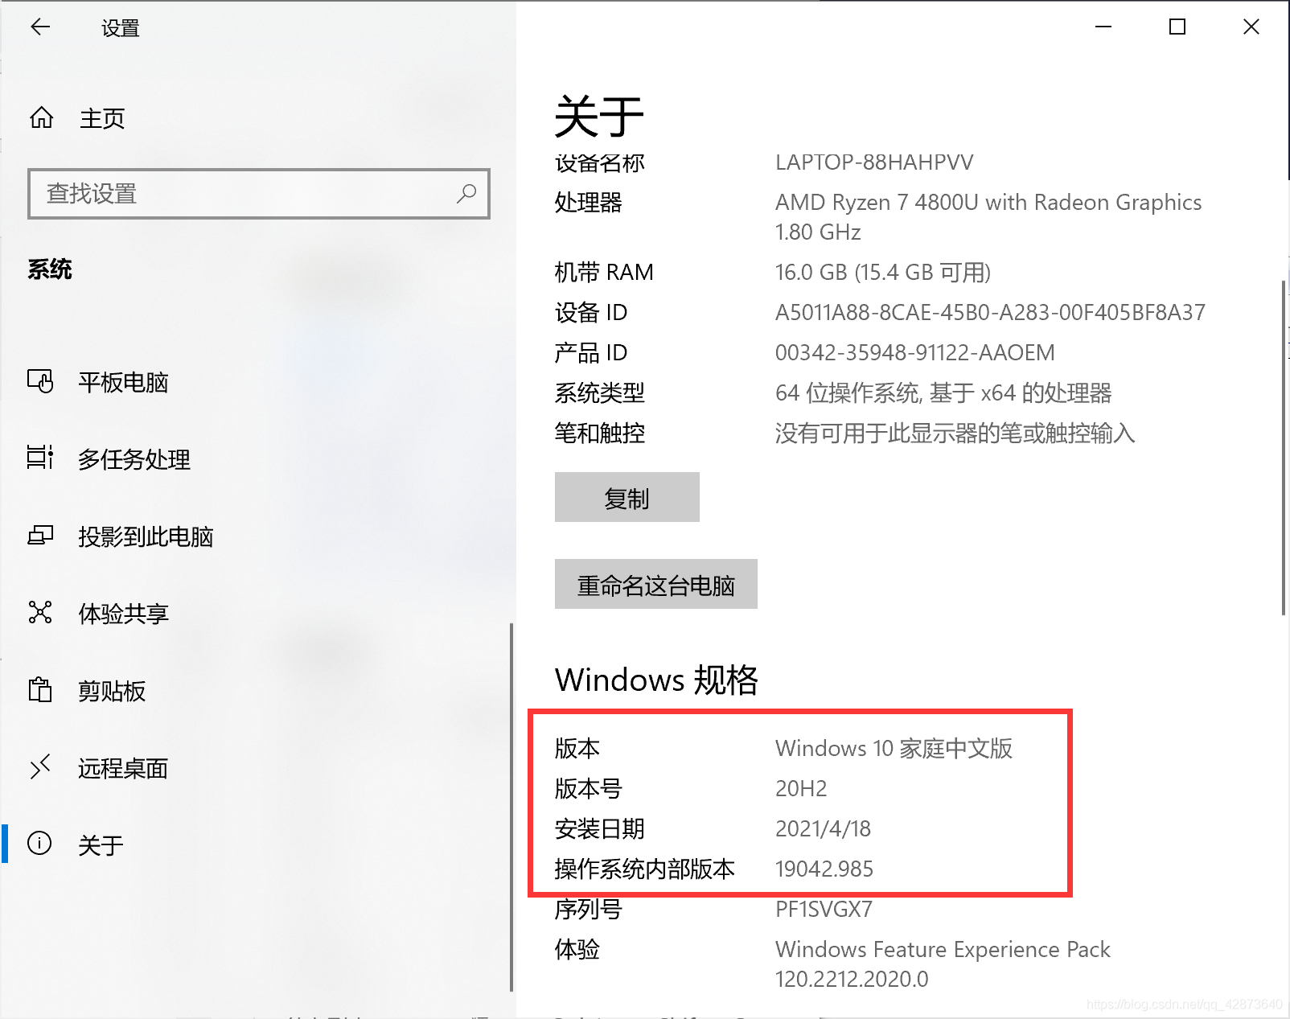The height and width of the screenshot is (1019, 1290).
Task: Click the 设置 window title
Action: 121,28
